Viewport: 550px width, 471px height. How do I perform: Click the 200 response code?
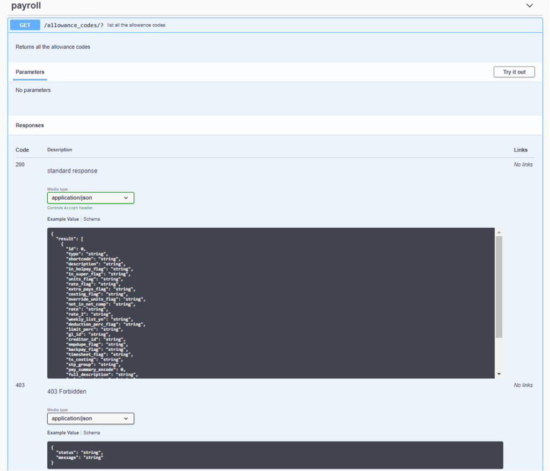[x=20, y=164]
